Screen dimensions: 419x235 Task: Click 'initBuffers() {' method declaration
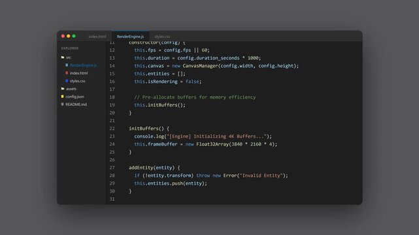point(149,129)
